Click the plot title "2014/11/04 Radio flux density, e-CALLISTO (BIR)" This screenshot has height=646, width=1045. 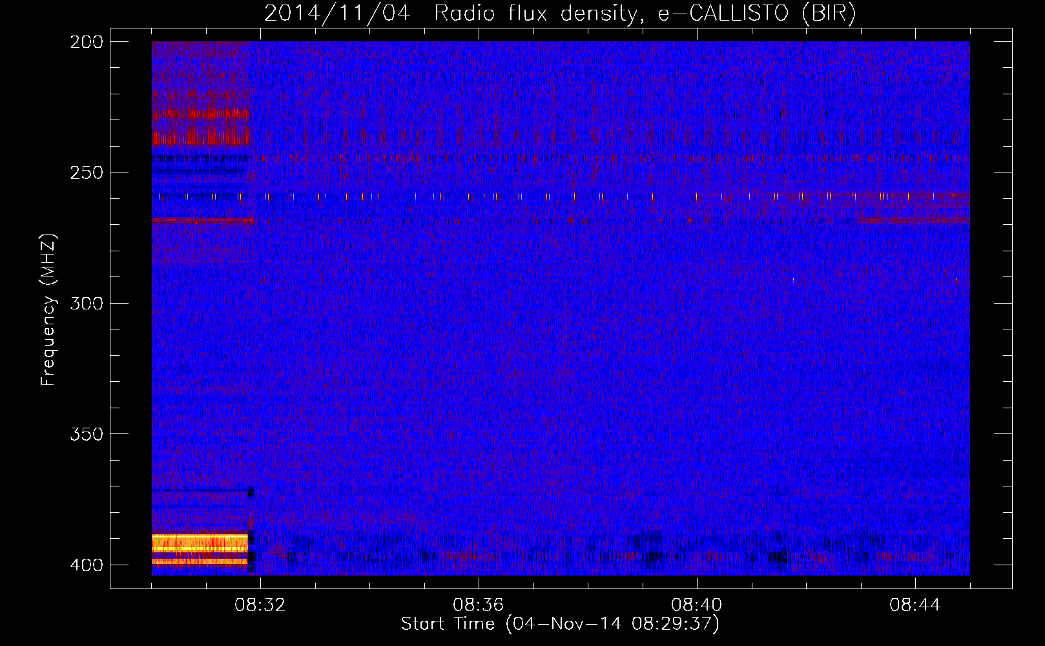tap(560, 13)
